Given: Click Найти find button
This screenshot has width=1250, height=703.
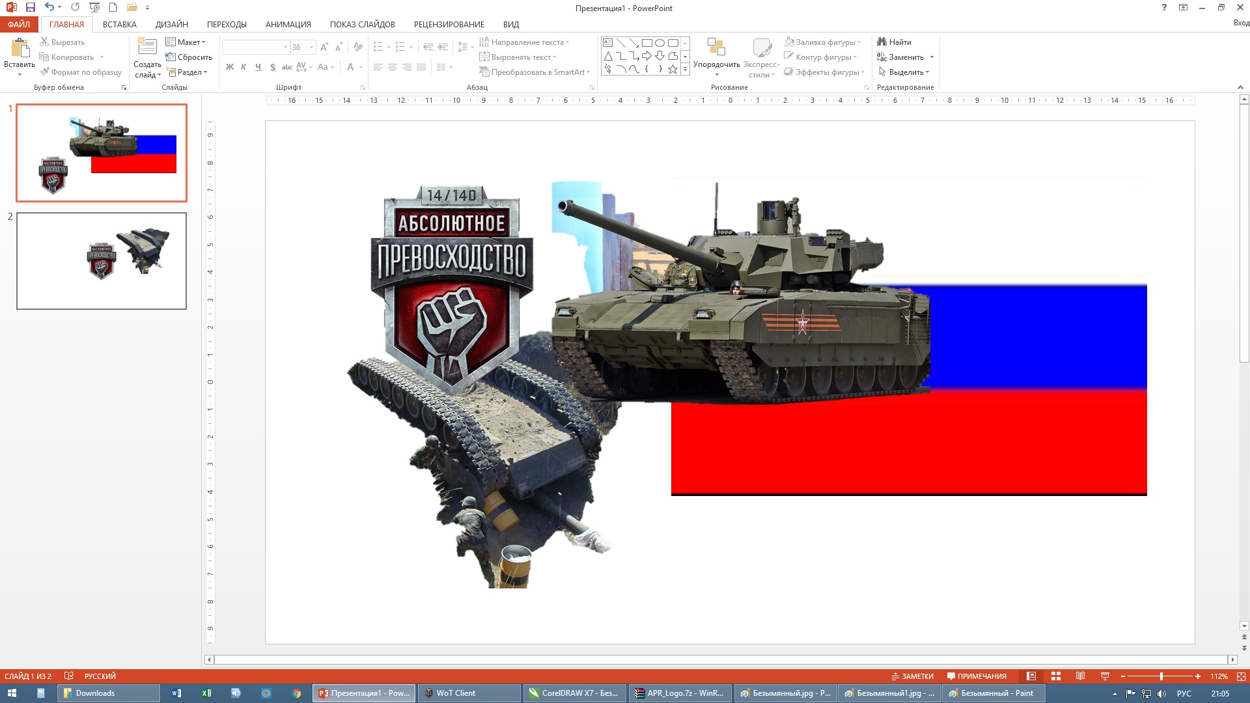Looking at the screenshot, I should point(895,42).
